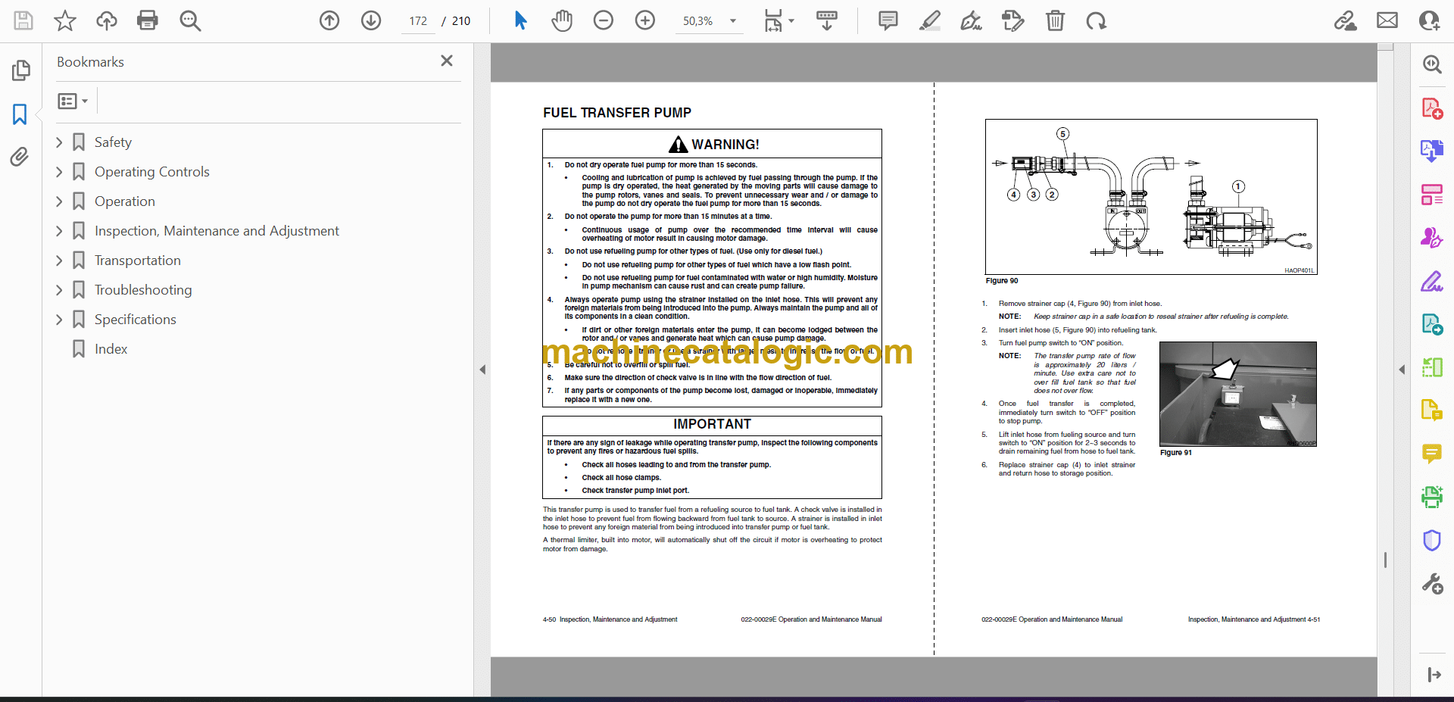Jump to the Specifications section

tap(135, 320)
